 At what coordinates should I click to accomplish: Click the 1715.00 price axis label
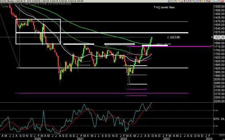tap(219, 47)
